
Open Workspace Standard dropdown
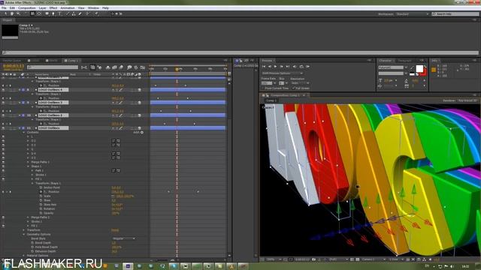(x=413, y=14)
